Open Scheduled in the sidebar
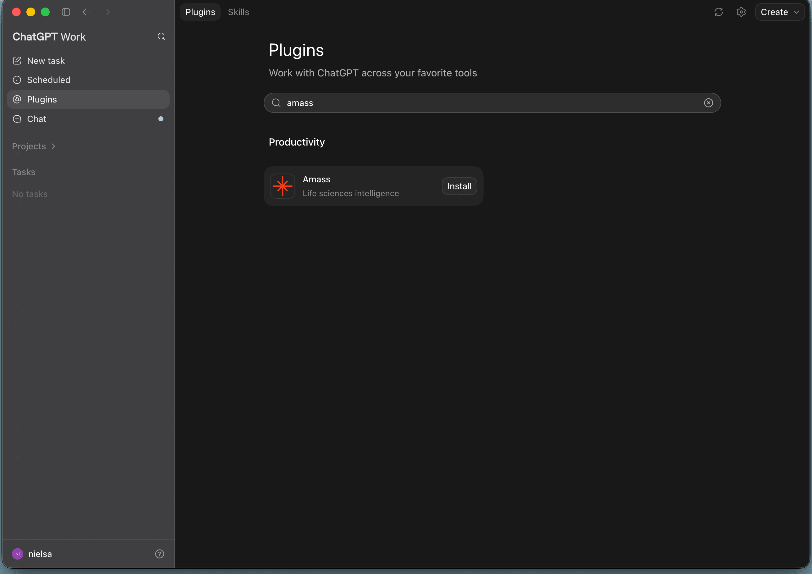The height and width of the screenshot is (574, 812). click(88, 80)
